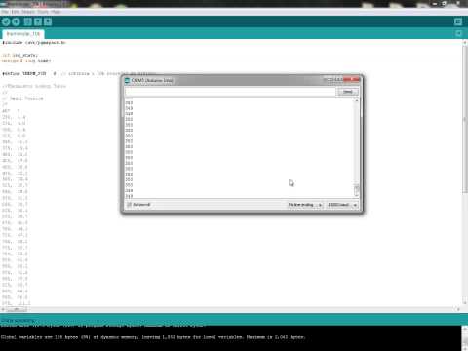Click the tab menu arrow icon beside the sketch tabs

pos(458,33)
